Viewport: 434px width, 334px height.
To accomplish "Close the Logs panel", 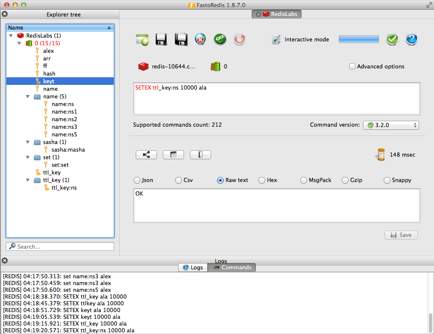I will click(5, 261).
